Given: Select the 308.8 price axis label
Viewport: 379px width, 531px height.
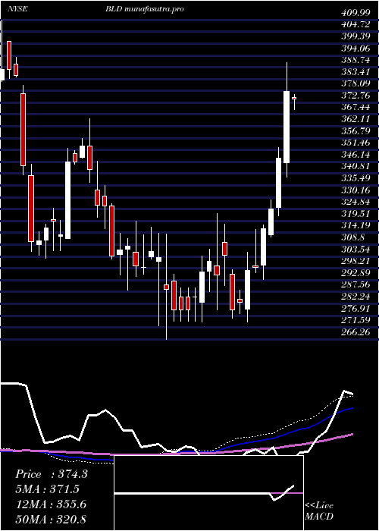Looking at the screenshot, I should 352,237.
